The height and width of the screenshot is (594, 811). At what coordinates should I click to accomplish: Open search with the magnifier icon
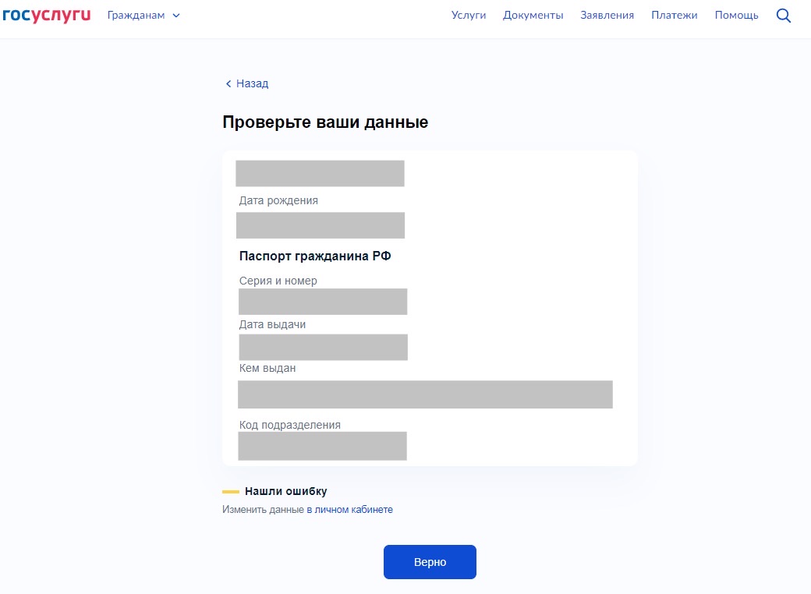tap(784, 16)
